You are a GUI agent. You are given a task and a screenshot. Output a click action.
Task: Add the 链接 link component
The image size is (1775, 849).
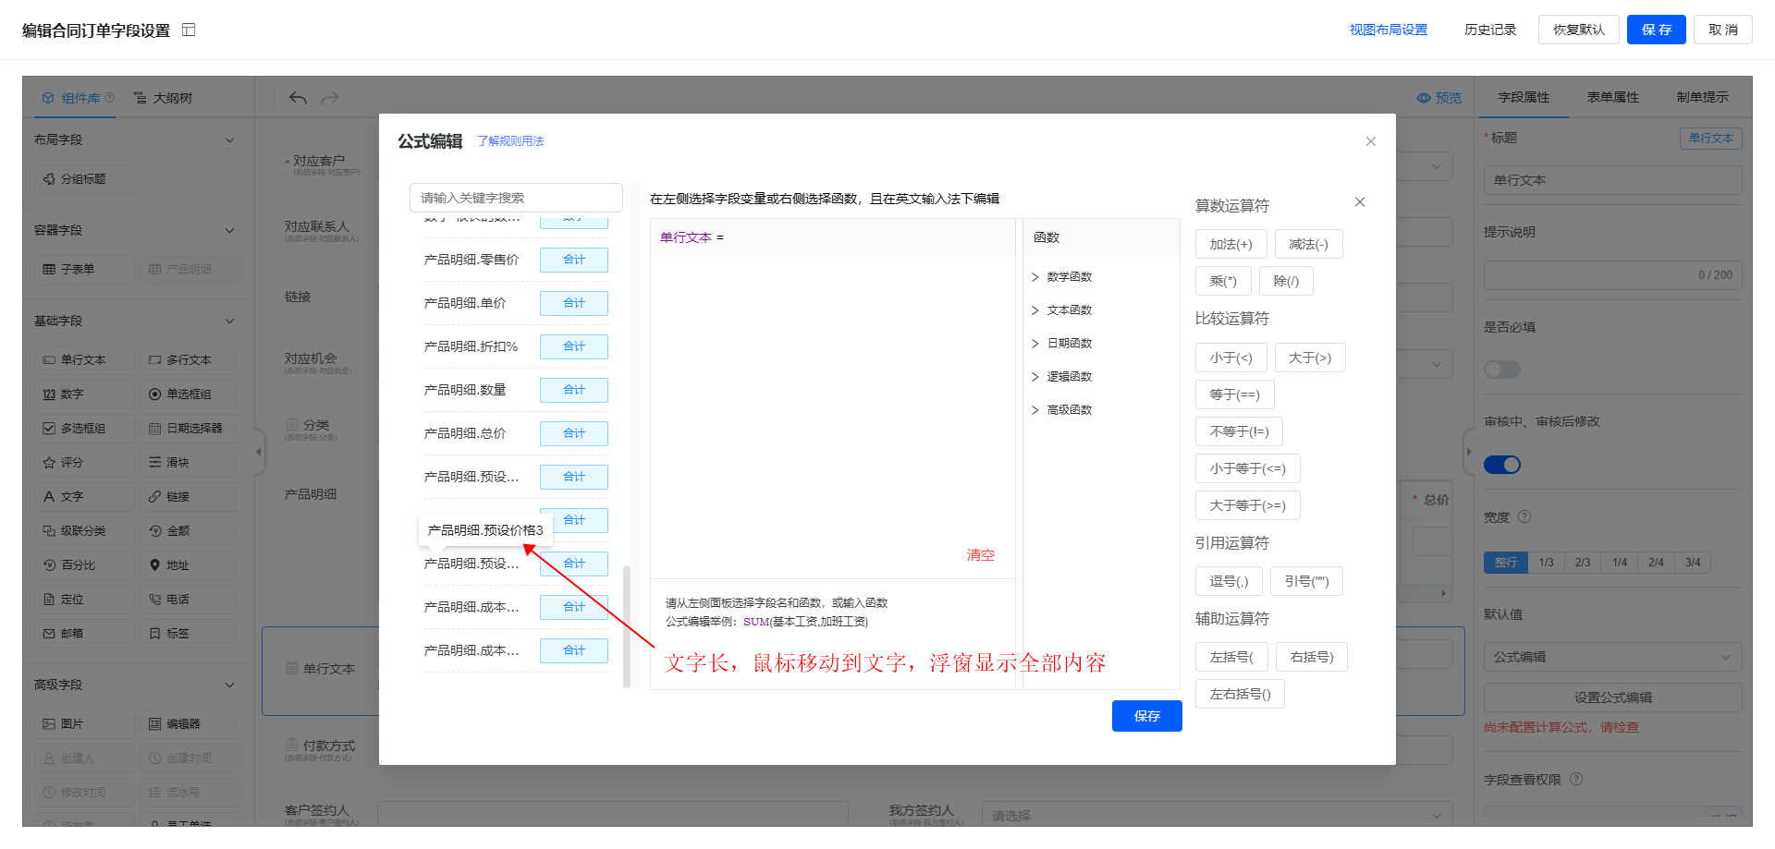(x=190, y=496)
